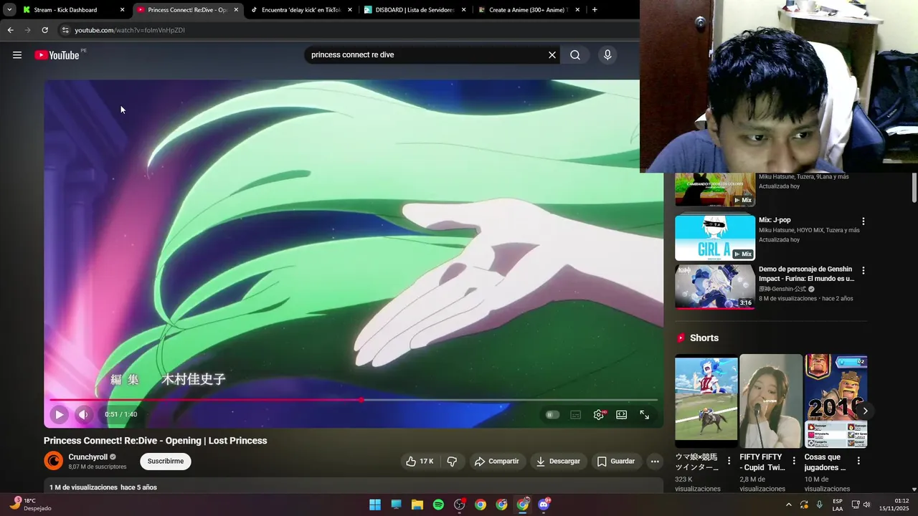Start voice search with microphone icon

click(607, 55)
